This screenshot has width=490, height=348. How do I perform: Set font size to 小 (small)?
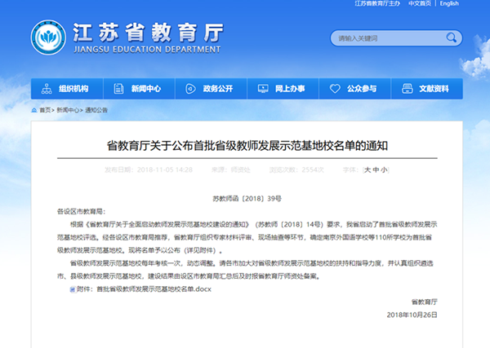pyautogui.click(x=385, y=170)
